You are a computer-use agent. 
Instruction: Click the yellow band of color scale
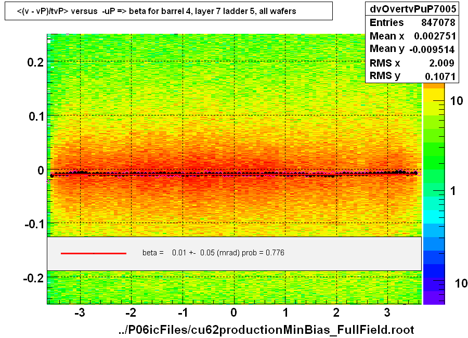click(x=434, y=96)
